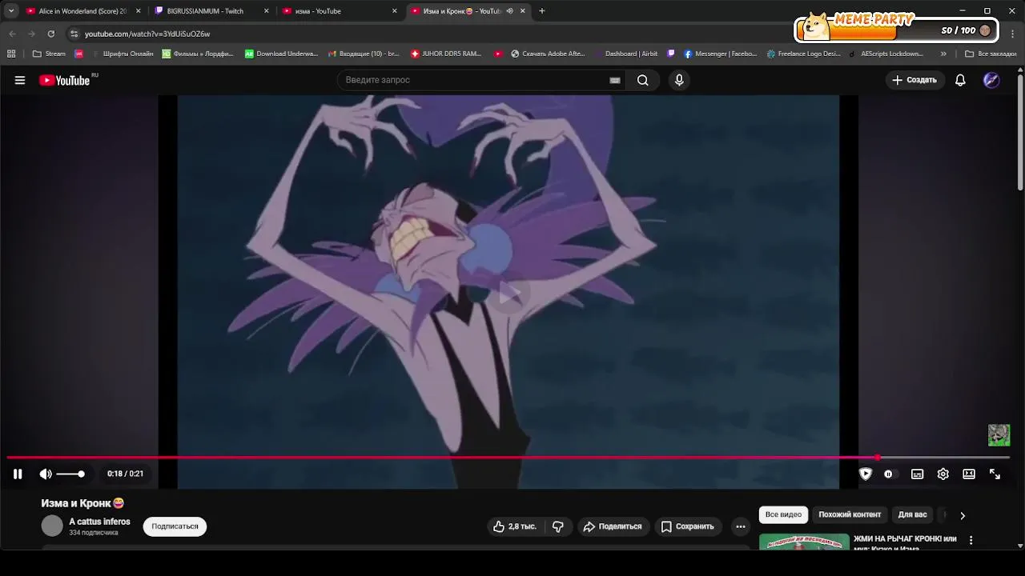Image resolution: width=1025 pixels, height=576 pixels.
Task: Go back in browser history
Action: [12, 34]
